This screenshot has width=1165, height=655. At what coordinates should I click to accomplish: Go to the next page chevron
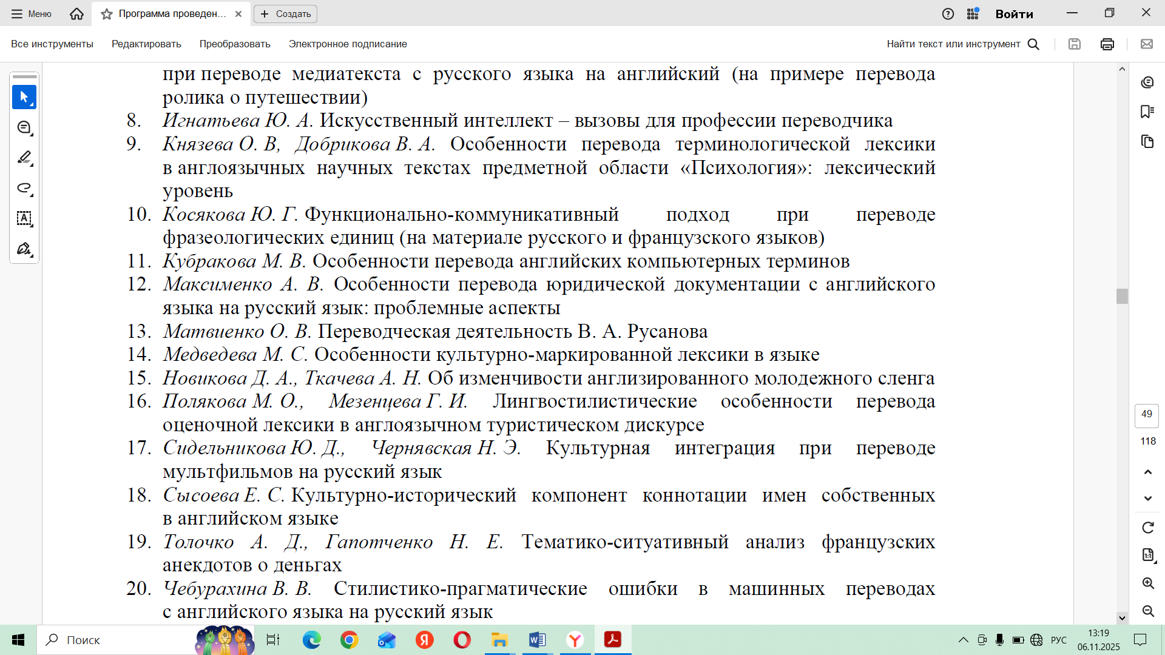click(x=1147, y=499)
